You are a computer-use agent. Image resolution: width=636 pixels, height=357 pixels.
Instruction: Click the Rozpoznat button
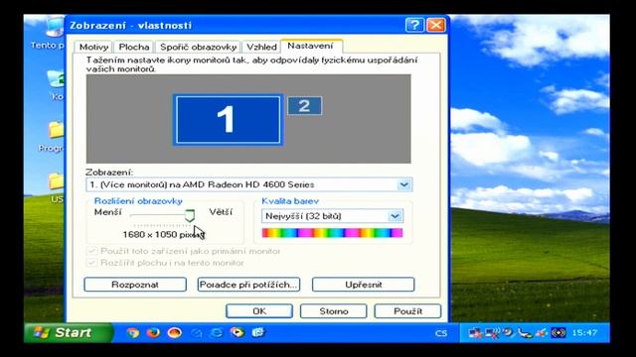click(x=135, y=285)
